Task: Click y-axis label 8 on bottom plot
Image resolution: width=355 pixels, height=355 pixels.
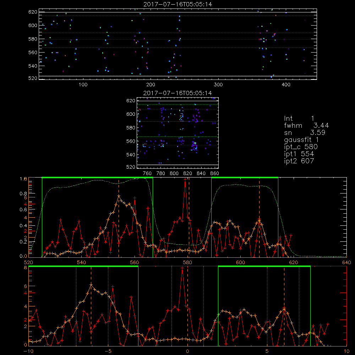Action: pyautogui.click(x=26, y=268)
